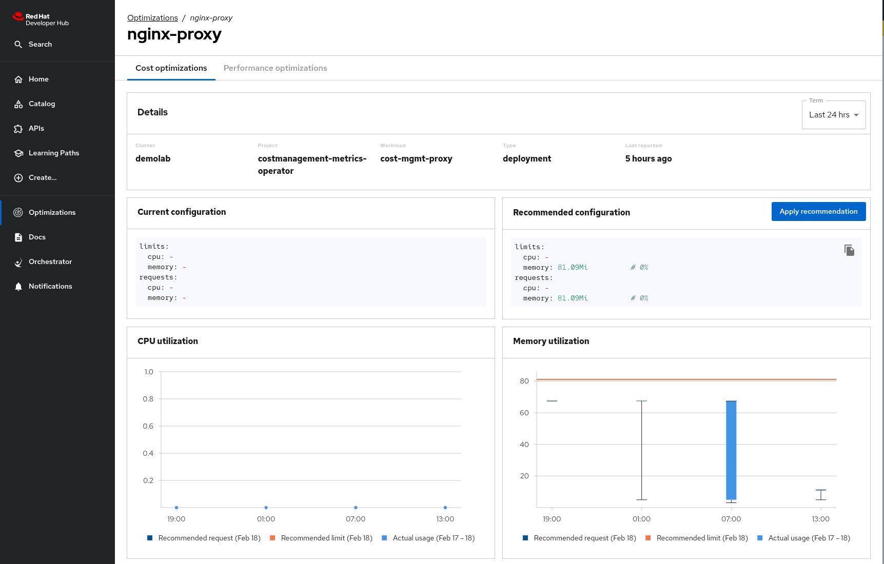
Task: Open APIs via the puzzle icon
Action: (x=18, y=129)
